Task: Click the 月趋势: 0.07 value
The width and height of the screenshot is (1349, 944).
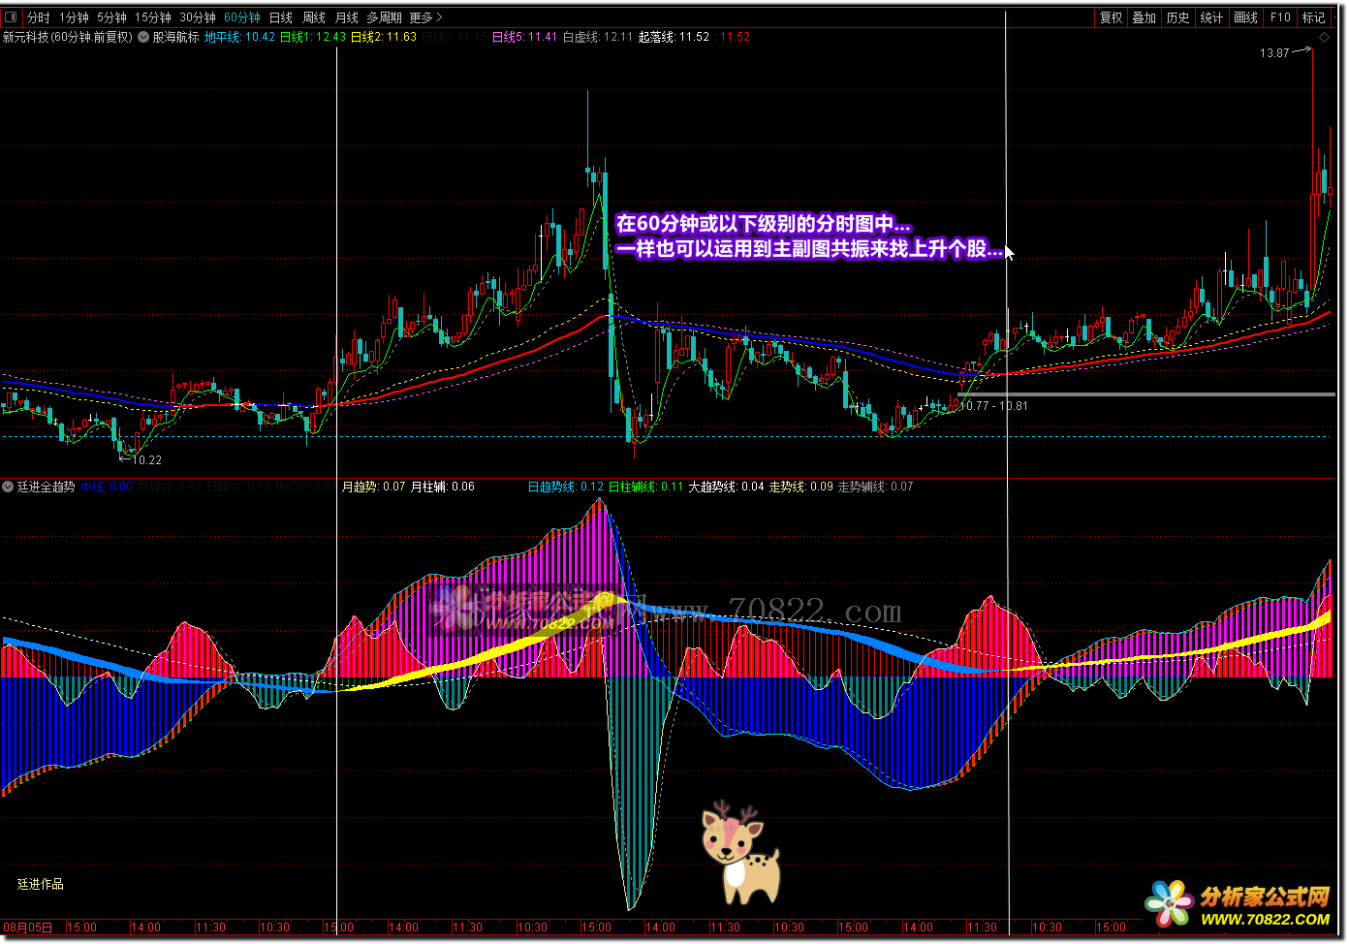Action: point(374,487)
